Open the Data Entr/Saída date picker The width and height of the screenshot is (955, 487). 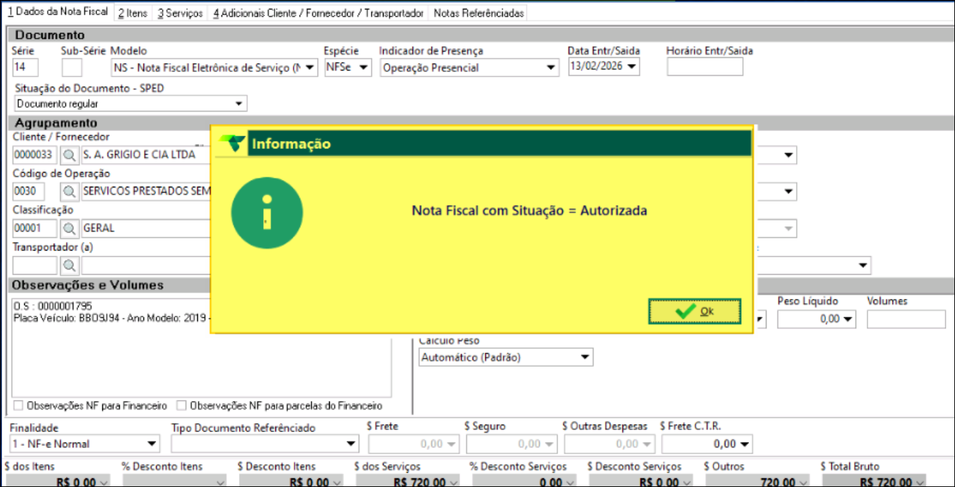click(x=631, y=67)
